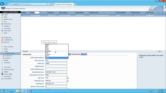Expand the Reporting tree node

(x=2, y=26)
